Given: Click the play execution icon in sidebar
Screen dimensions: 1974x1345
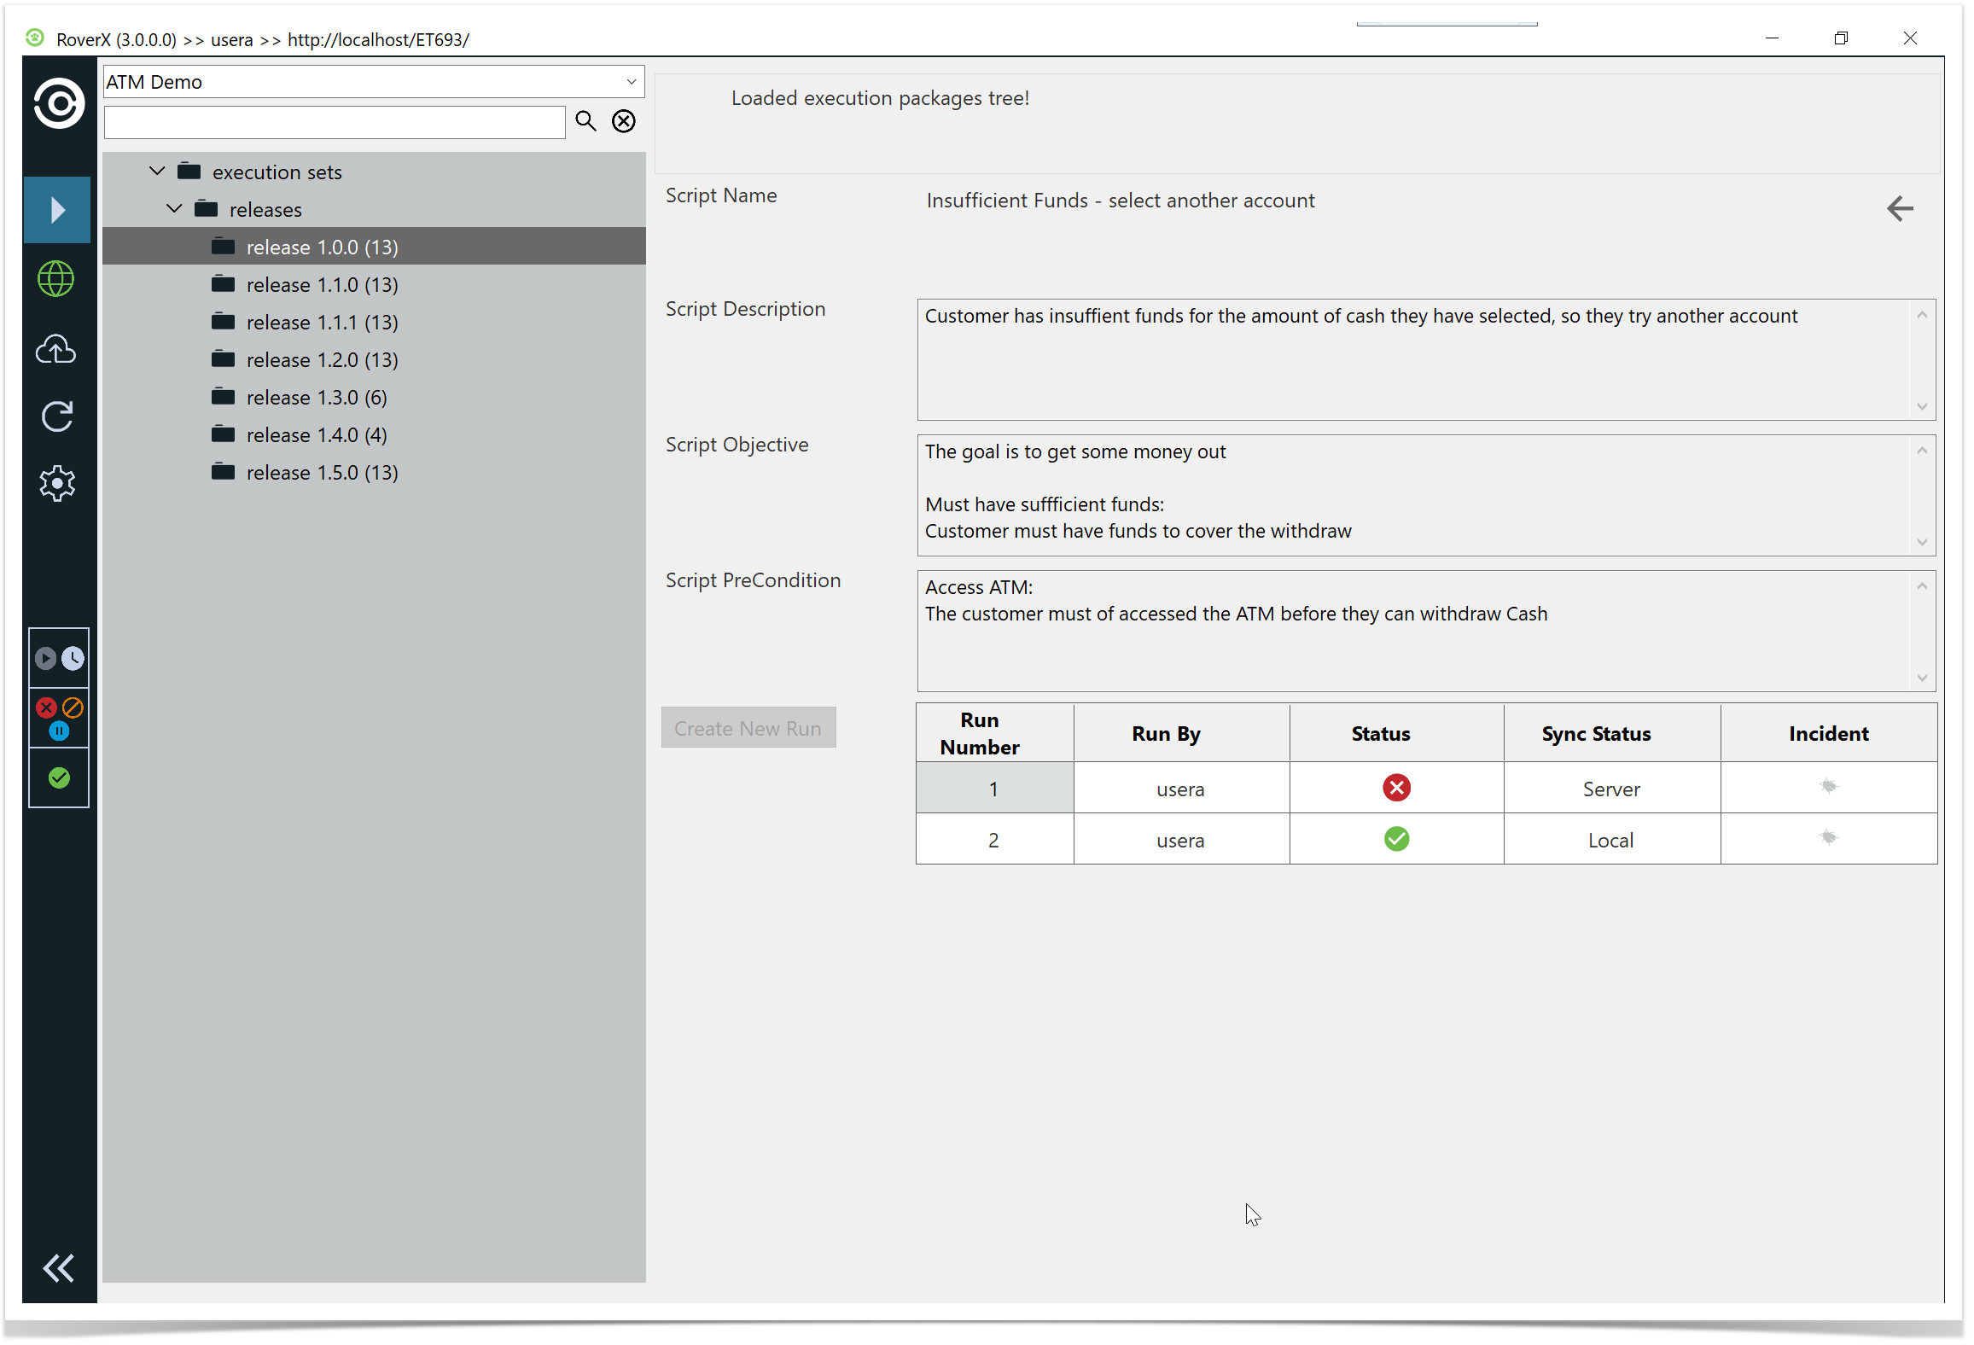Looking at the screenshot, I should click(57, 210).
